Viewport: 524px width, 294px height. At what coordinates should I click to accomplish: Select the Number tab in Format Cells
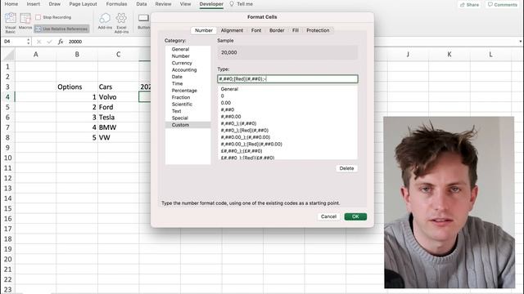pyautogui.click(x=204, y=30)
